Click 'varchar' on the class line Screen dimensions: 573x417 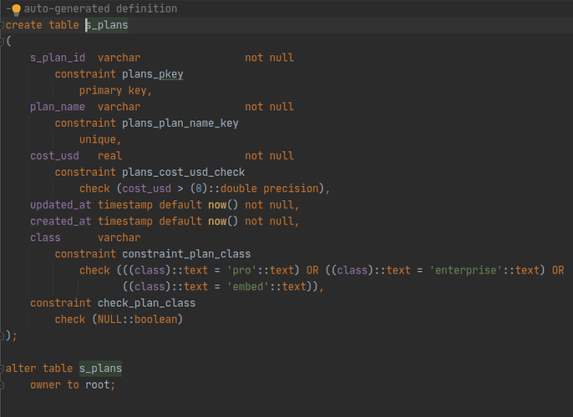pos(119,238)
